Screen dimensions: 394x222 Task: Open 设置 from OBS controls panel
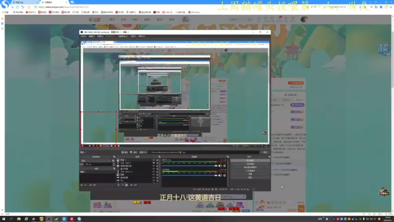pos(250,174)
